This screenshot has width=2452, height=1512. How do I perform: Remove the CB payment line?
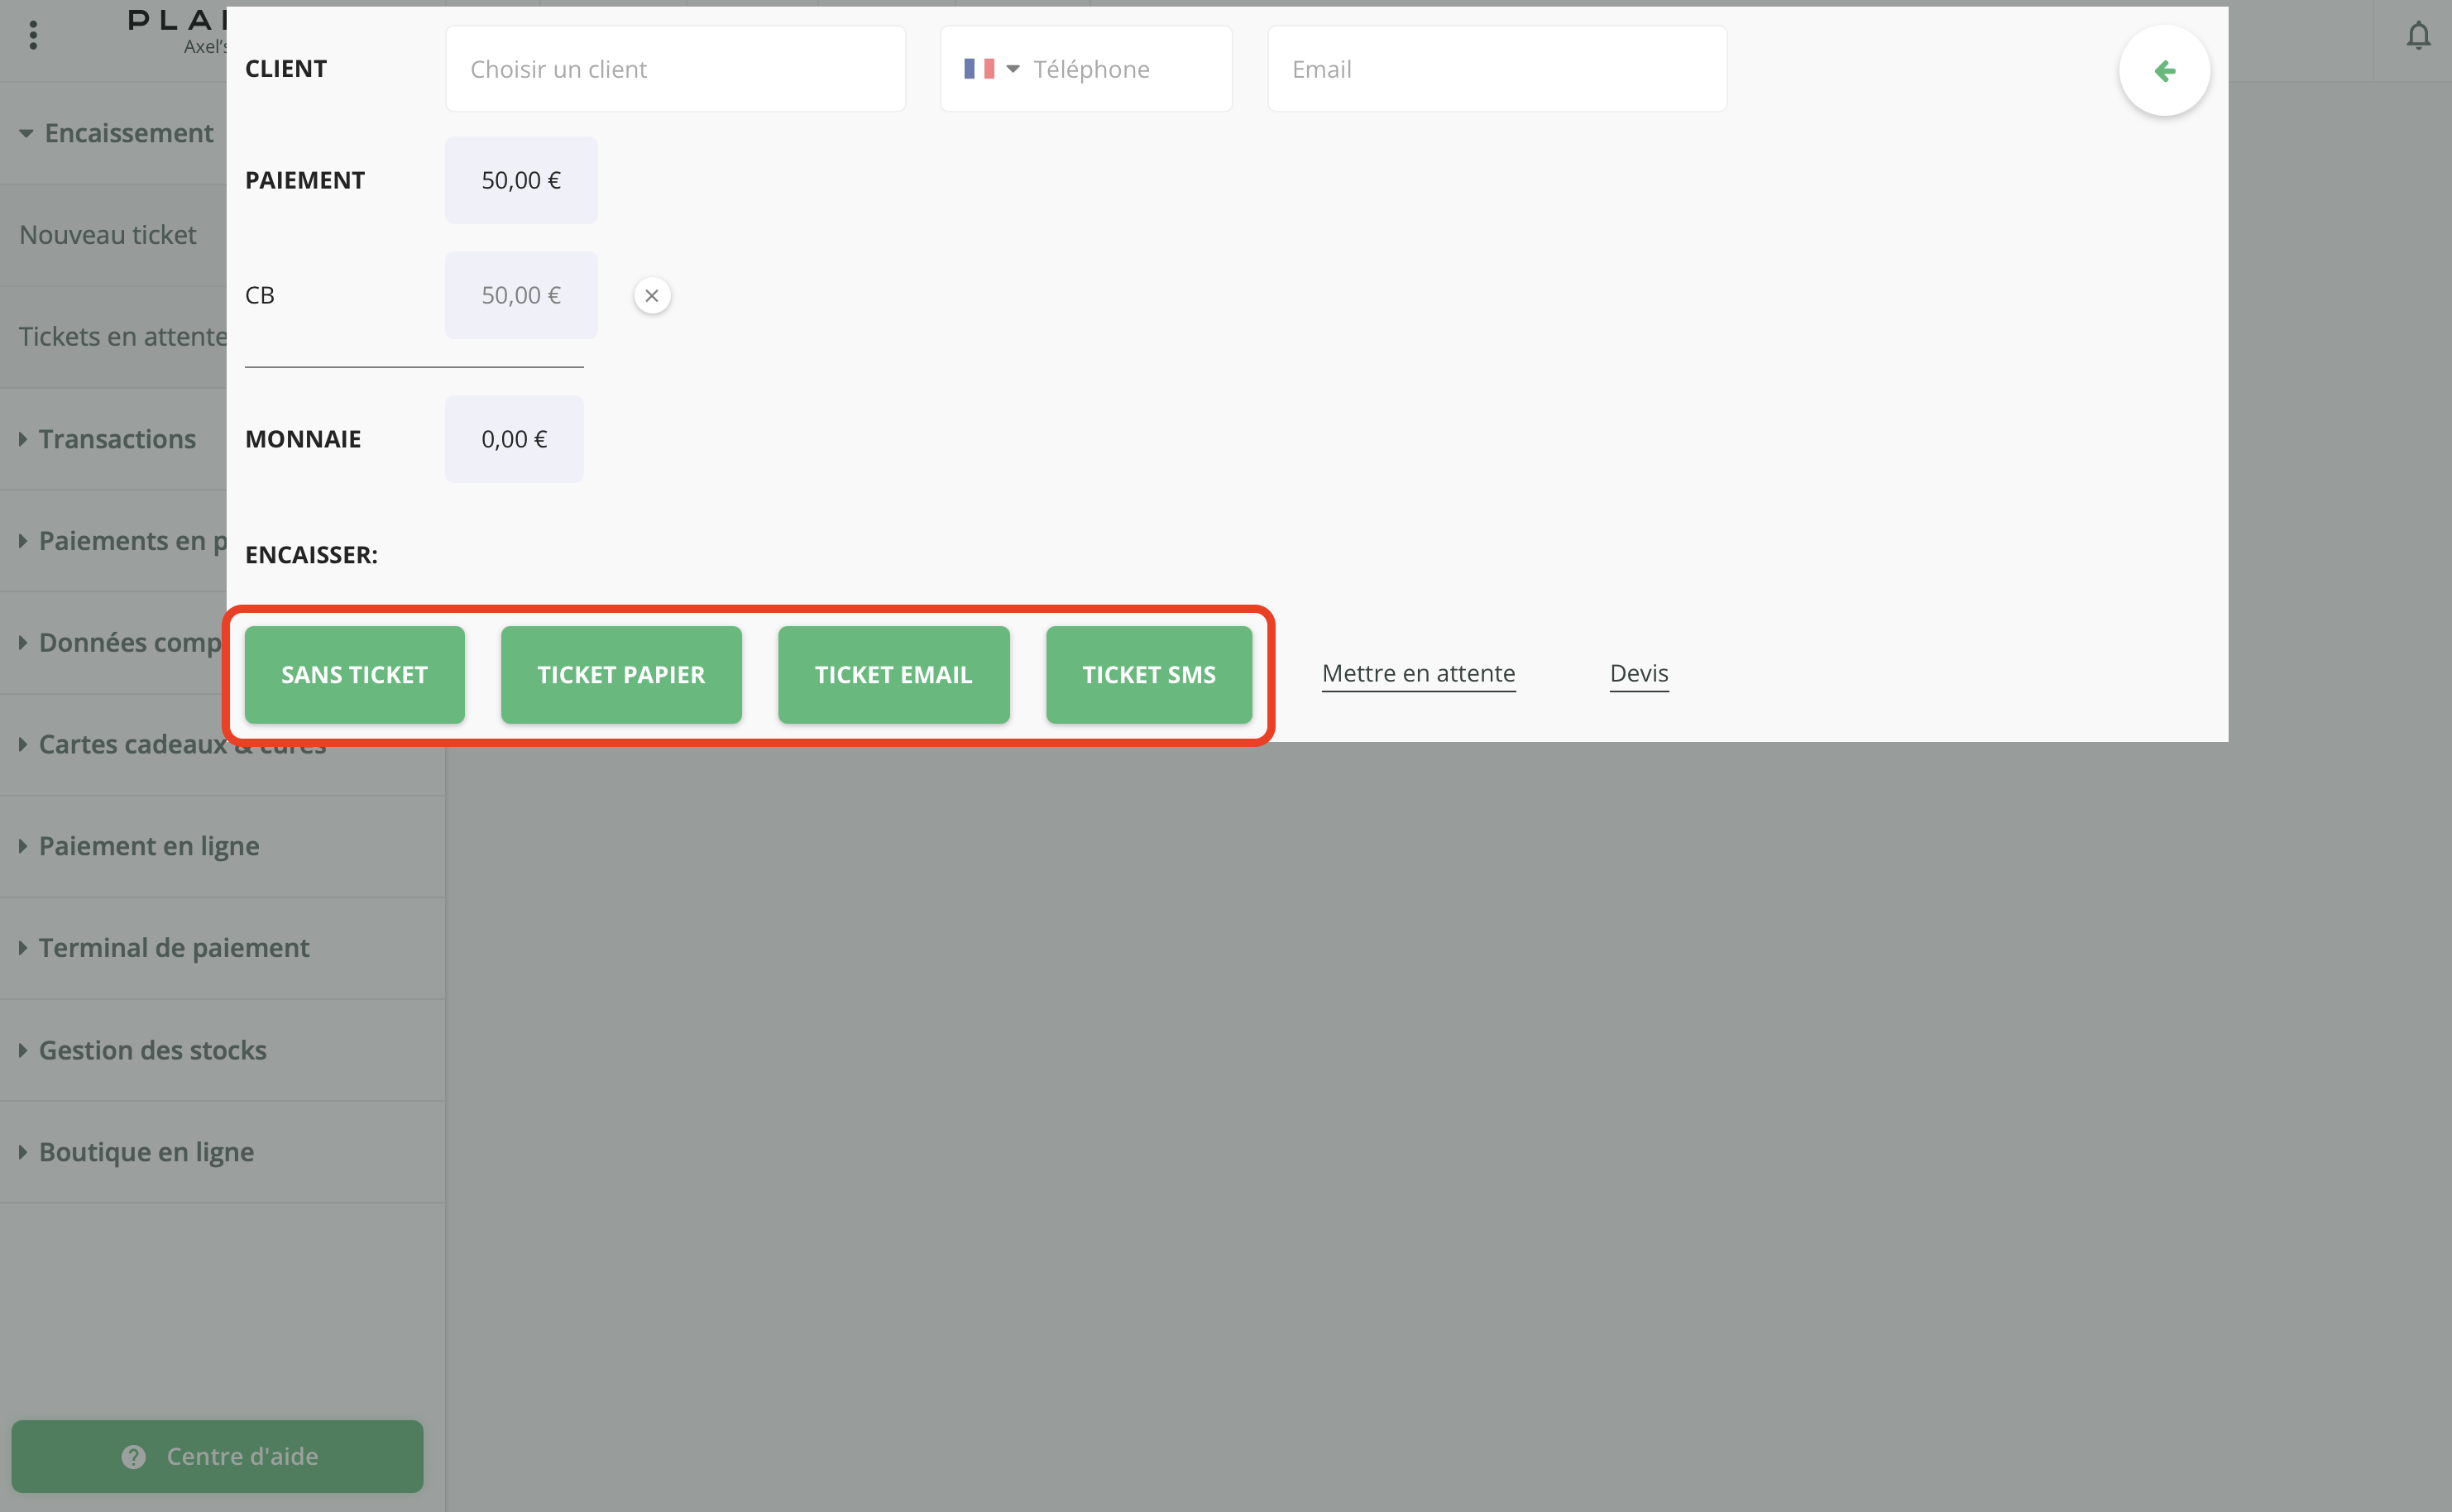[x=652, y=296]
